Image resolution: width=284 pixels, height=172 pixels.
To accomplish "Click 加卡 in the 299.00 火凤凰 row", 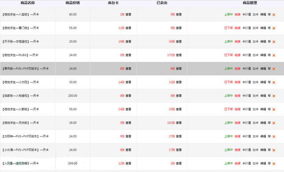I will point(256,163).
